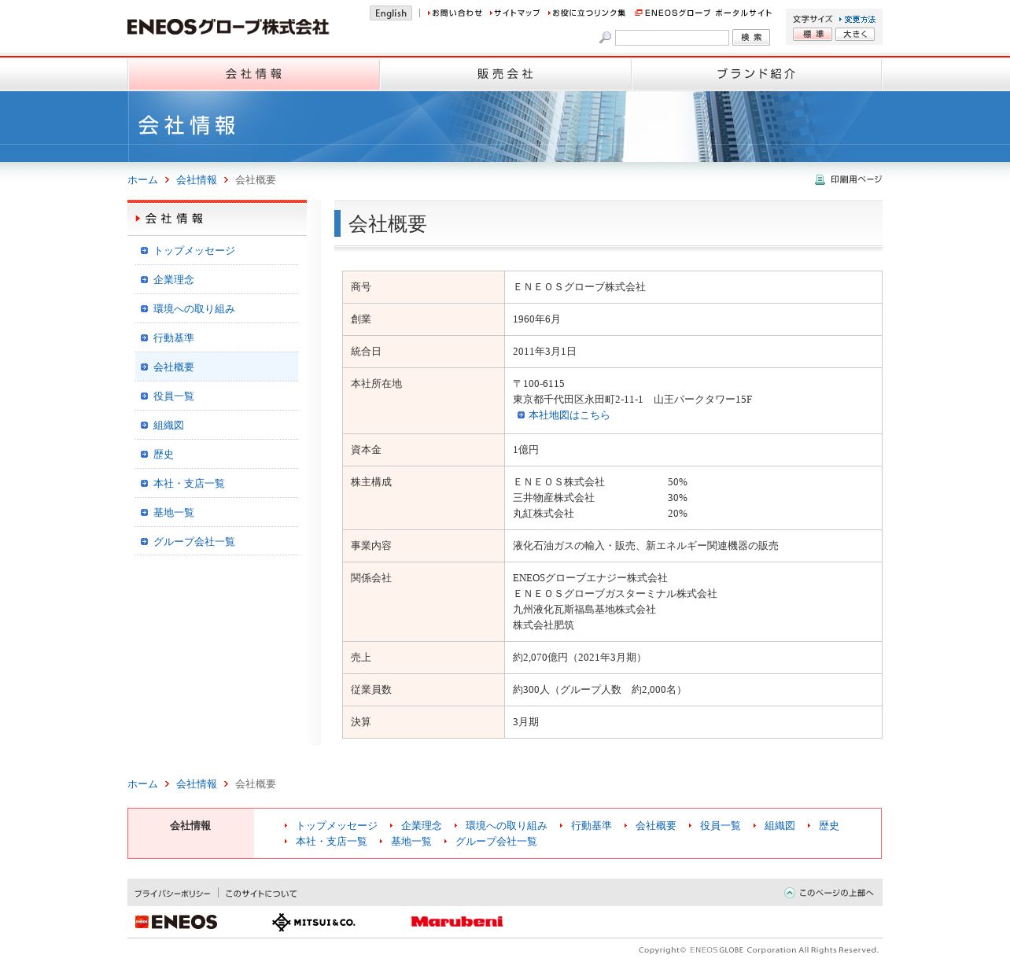
Task: Open 役員一覧 in sidebar menu
Action: pos(174,396)
